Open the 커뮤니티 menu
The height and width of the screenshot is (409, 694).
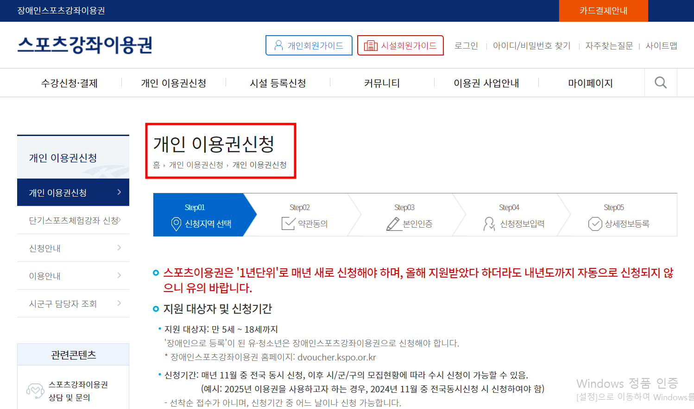click(x=382, y=82)
